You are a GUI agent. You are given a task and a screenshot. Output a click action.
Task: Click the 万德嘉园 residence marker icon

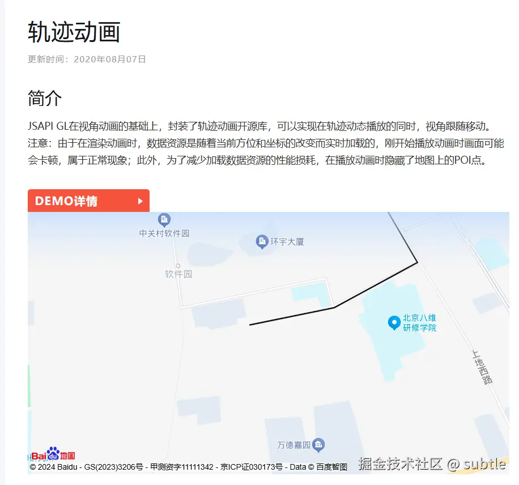click(318, 445)
